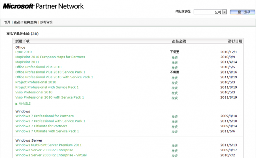Open the Lync 2010 download link
The height and width of the screenshot is (158, 256).
24,52
